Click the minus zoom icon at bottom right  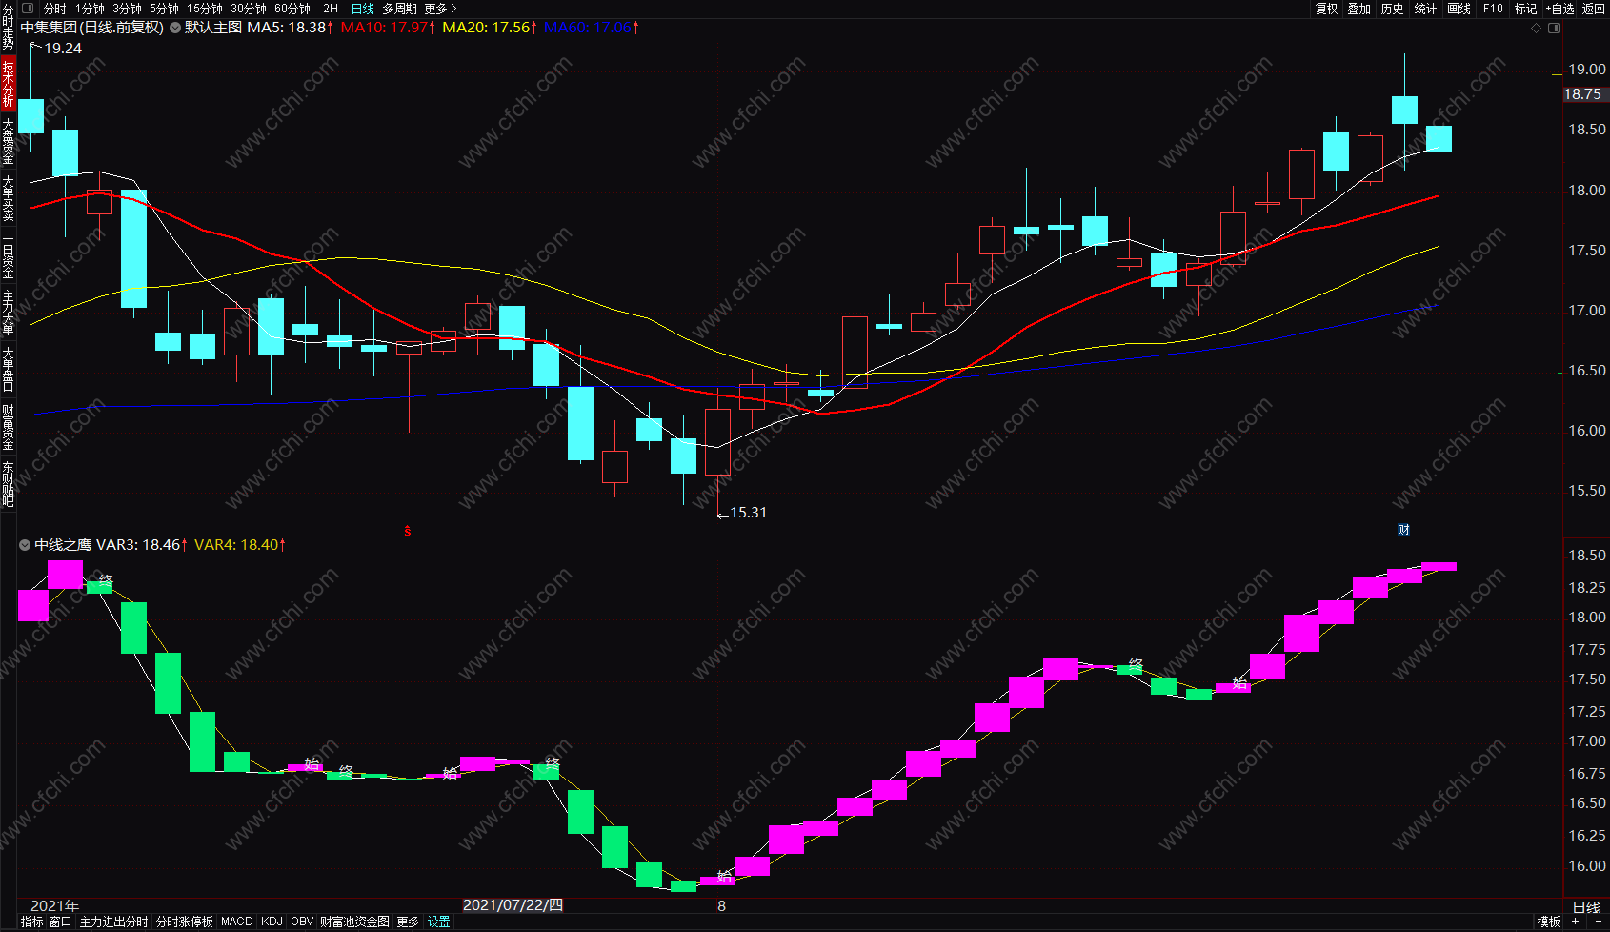coord(1598,922)
